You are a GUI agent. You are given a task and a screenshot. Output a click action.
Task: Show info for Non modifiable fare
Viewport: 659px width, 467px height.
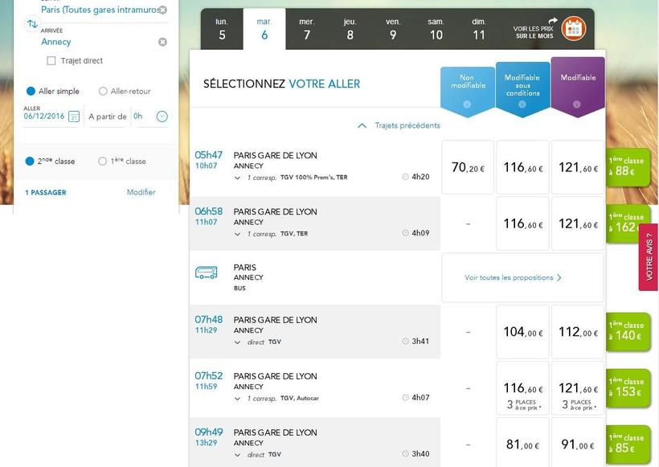point(467,104)
